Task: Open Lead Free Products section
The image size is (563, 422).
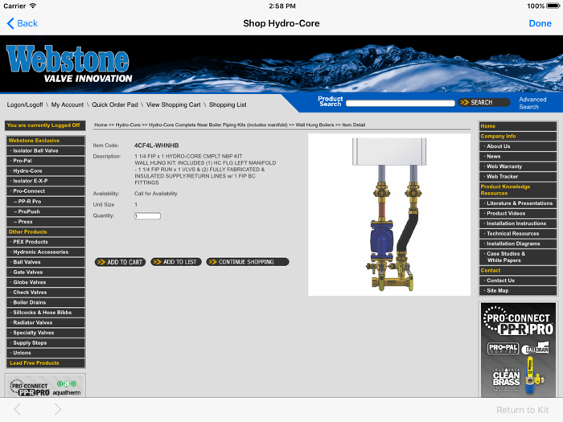Action: coord(46,363)
